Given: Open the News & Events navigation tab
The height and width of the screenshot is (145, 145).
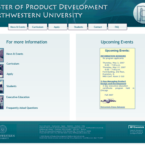Looking at the screenshot, I should click(18, 27).
